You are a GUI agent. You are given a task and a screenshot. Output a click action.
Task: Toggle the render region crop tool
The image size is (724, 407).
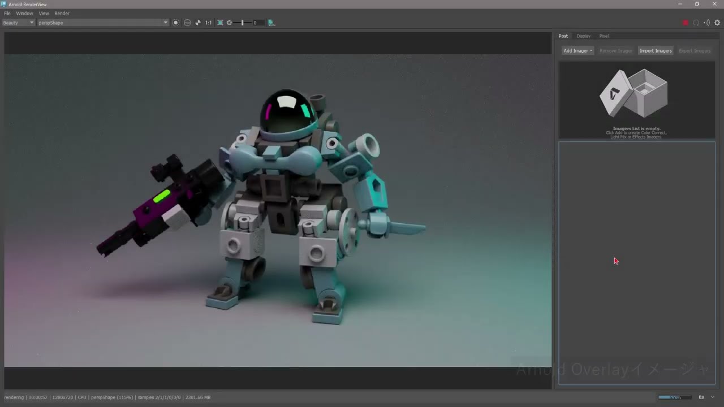click(x=220, y=23)
